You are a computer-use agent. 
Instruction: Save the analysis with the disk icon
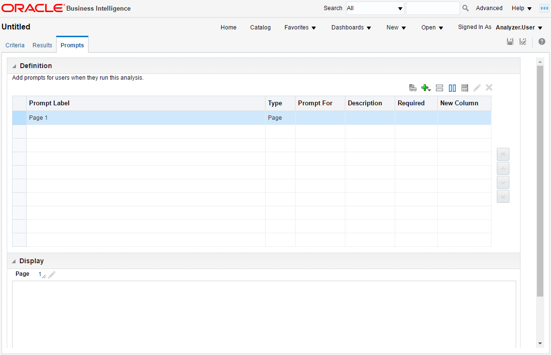tap(510, 42)
